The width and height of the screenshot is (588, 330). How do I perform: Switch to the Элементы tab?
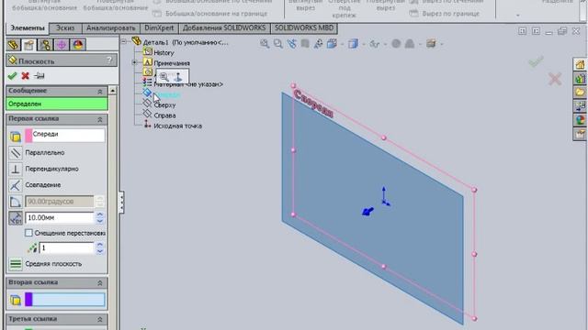pyautogui.click(x=27, y=28)
